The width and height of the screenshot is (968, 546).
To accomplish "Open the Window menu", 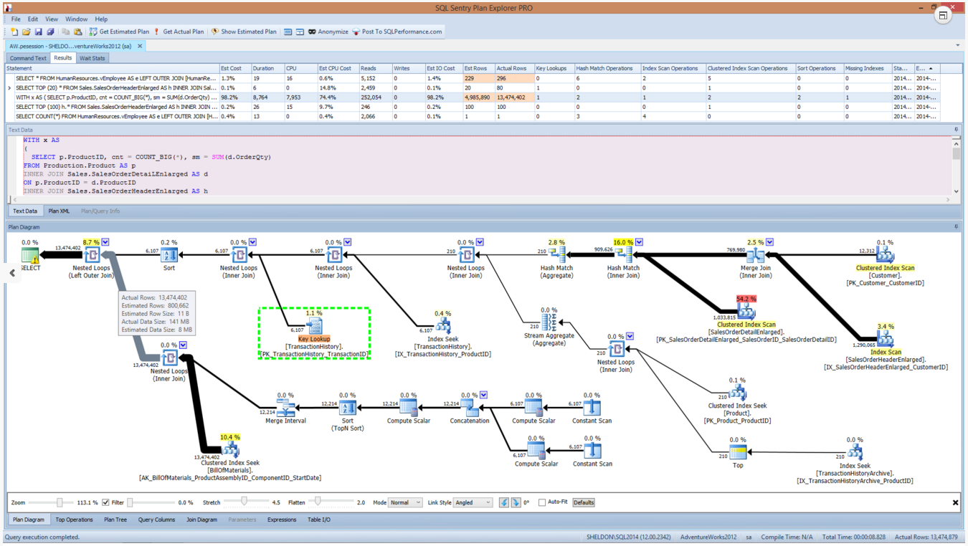I will [x=76, y=19].
